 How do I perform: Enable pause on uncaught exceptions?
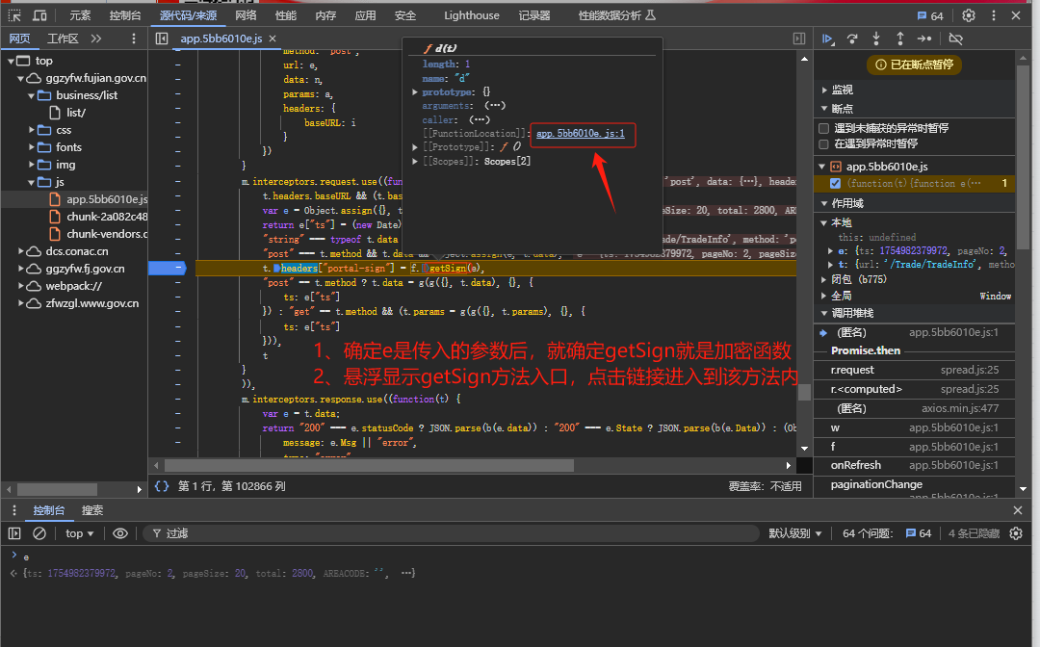click(823, 128)
